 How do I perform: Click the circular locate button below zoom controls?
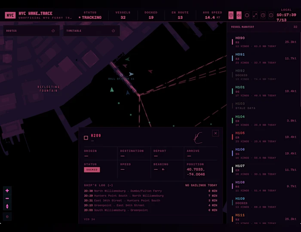pyautogui.click(x=7, y=217)
